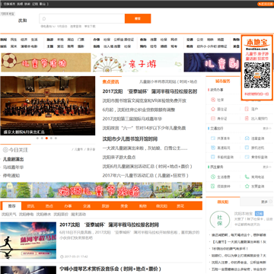Open the marathon runner article thumbnail
The height and width of the screenshot is (274, 274).
click(28, 241)
